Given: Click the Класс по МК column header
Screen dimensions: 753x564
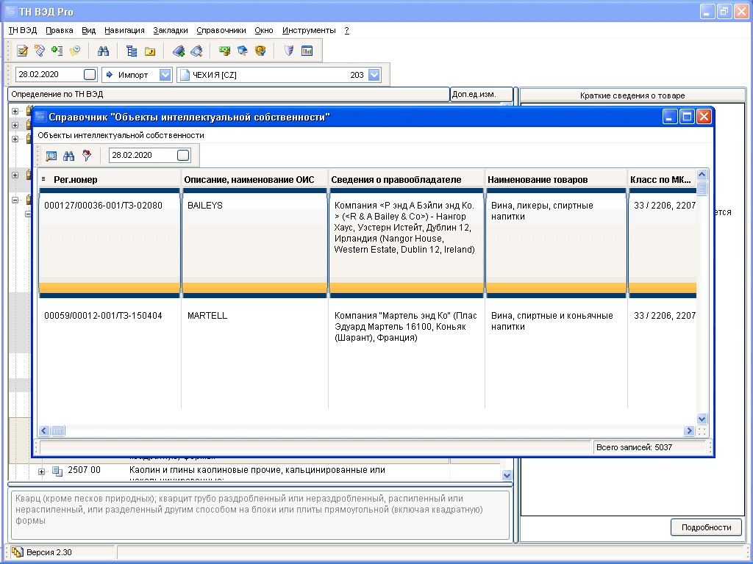Looking at the screenshot, I should pyautogui.click(x=662, y=179).
